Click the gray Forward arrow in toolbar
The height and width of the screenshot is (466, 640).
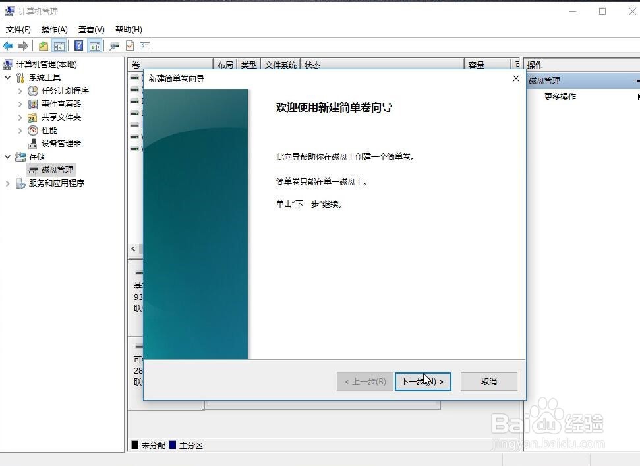tap(23, 45)
